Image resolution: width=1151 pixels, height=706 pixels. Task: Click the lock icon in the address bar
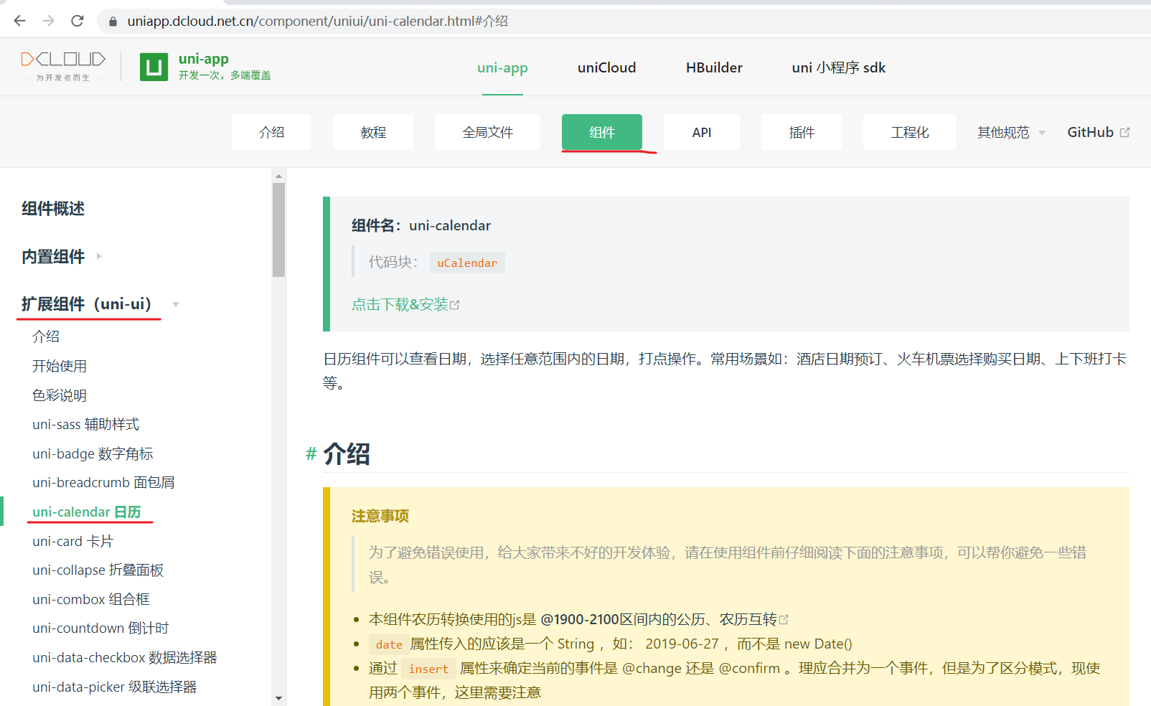(x=113, y=22)
